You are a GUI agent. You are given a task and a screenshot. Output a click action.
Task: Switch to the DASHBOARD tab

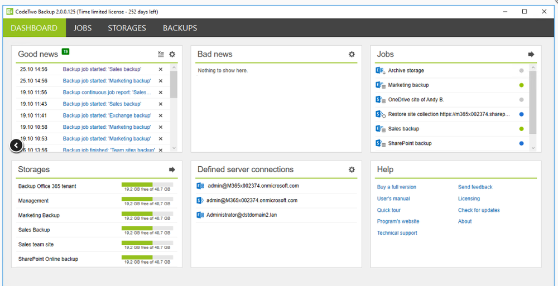[34, 28]
